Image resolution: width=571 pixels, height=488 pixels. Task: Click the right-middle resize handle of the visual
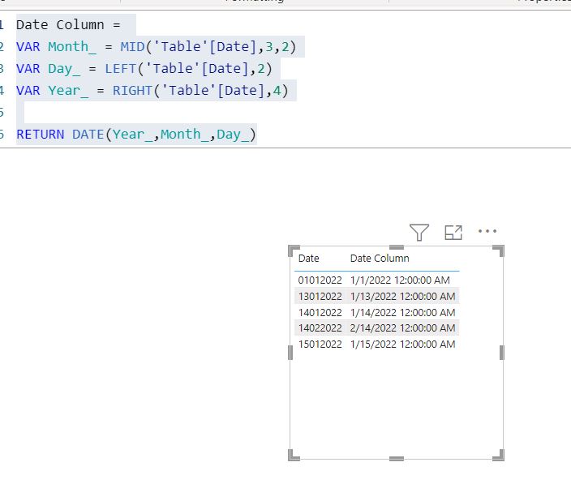[502, 353]
